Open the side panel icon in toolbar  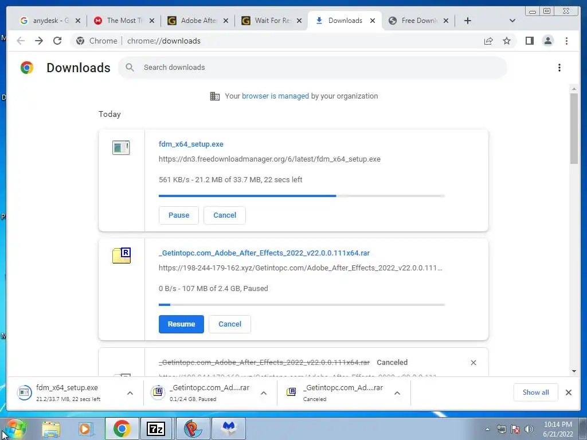coord(529,41)
